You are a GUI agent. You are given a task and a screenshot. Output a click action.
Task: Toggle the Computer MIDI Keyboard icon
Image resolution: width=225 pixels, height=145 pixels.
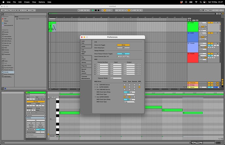point(203,10)
